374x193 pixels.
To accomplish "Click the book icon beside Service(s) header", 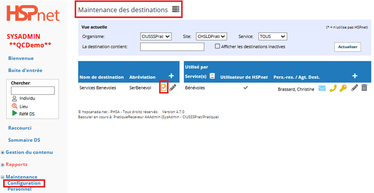I will click(212, 76).
